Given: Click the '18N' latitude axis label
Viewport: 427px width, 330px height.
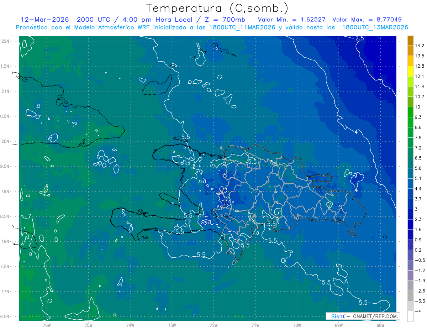Looking at the screenshot, I should click(6, 242).
